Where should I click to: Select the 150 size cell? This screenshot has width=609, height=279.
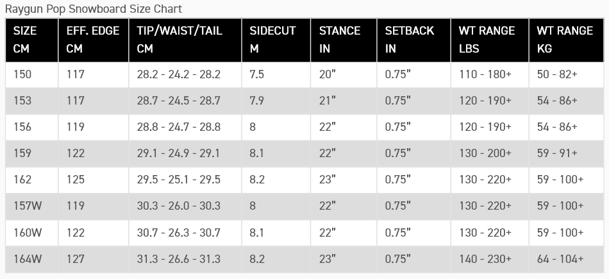(x=23, y=74)
